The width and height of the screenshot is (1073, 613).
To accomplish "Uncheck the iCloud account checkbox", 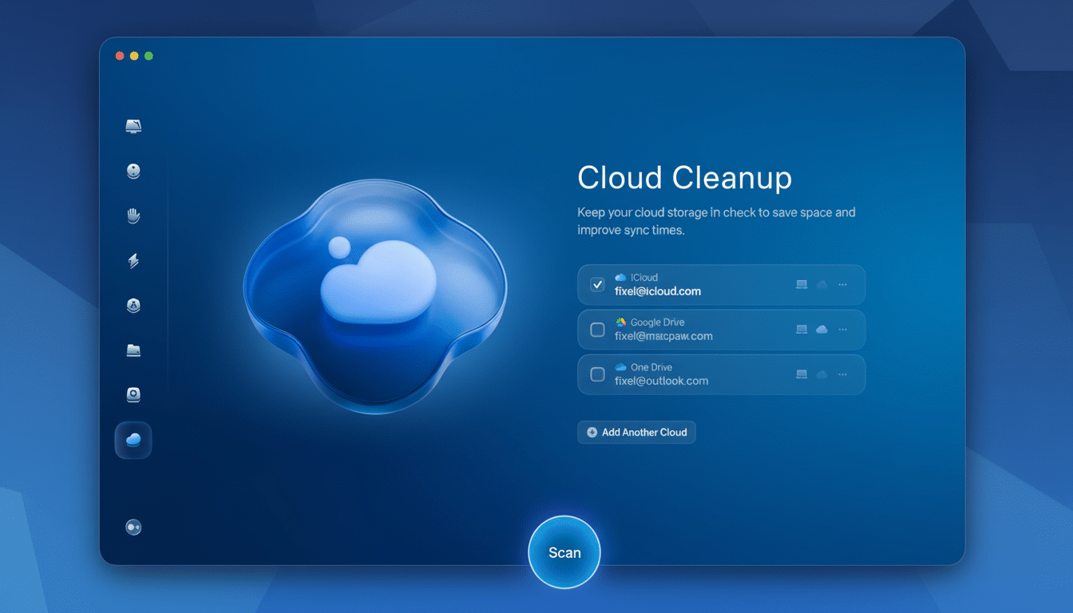I will [596, 284].
